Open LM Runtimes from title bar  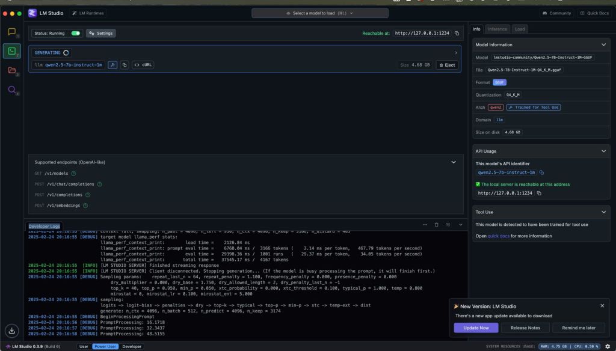tap(88, 13)
